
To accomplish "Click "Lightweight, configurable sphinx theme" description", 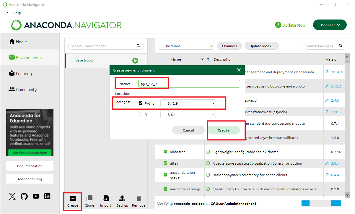I will coord(245,152).
